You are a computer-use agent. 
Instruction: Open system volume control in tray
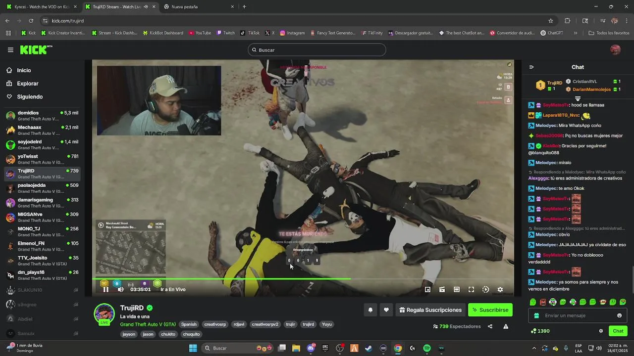(x=600, y=348)
